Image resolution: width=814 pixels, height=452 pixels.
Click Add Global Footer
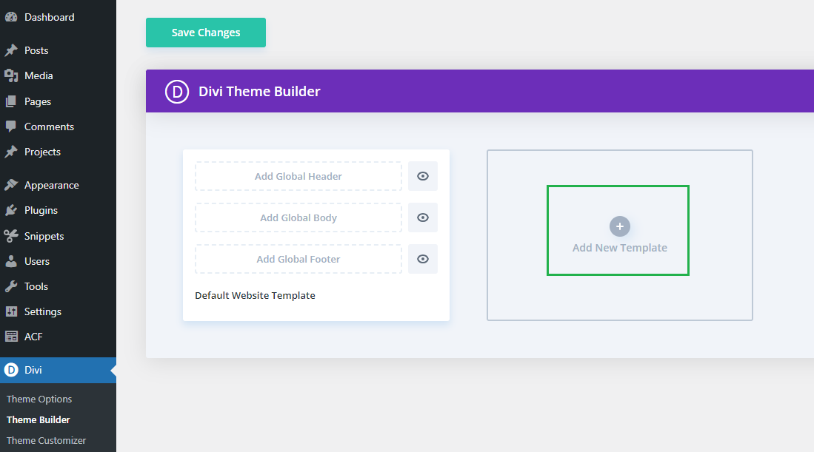(x=298, y=259)
